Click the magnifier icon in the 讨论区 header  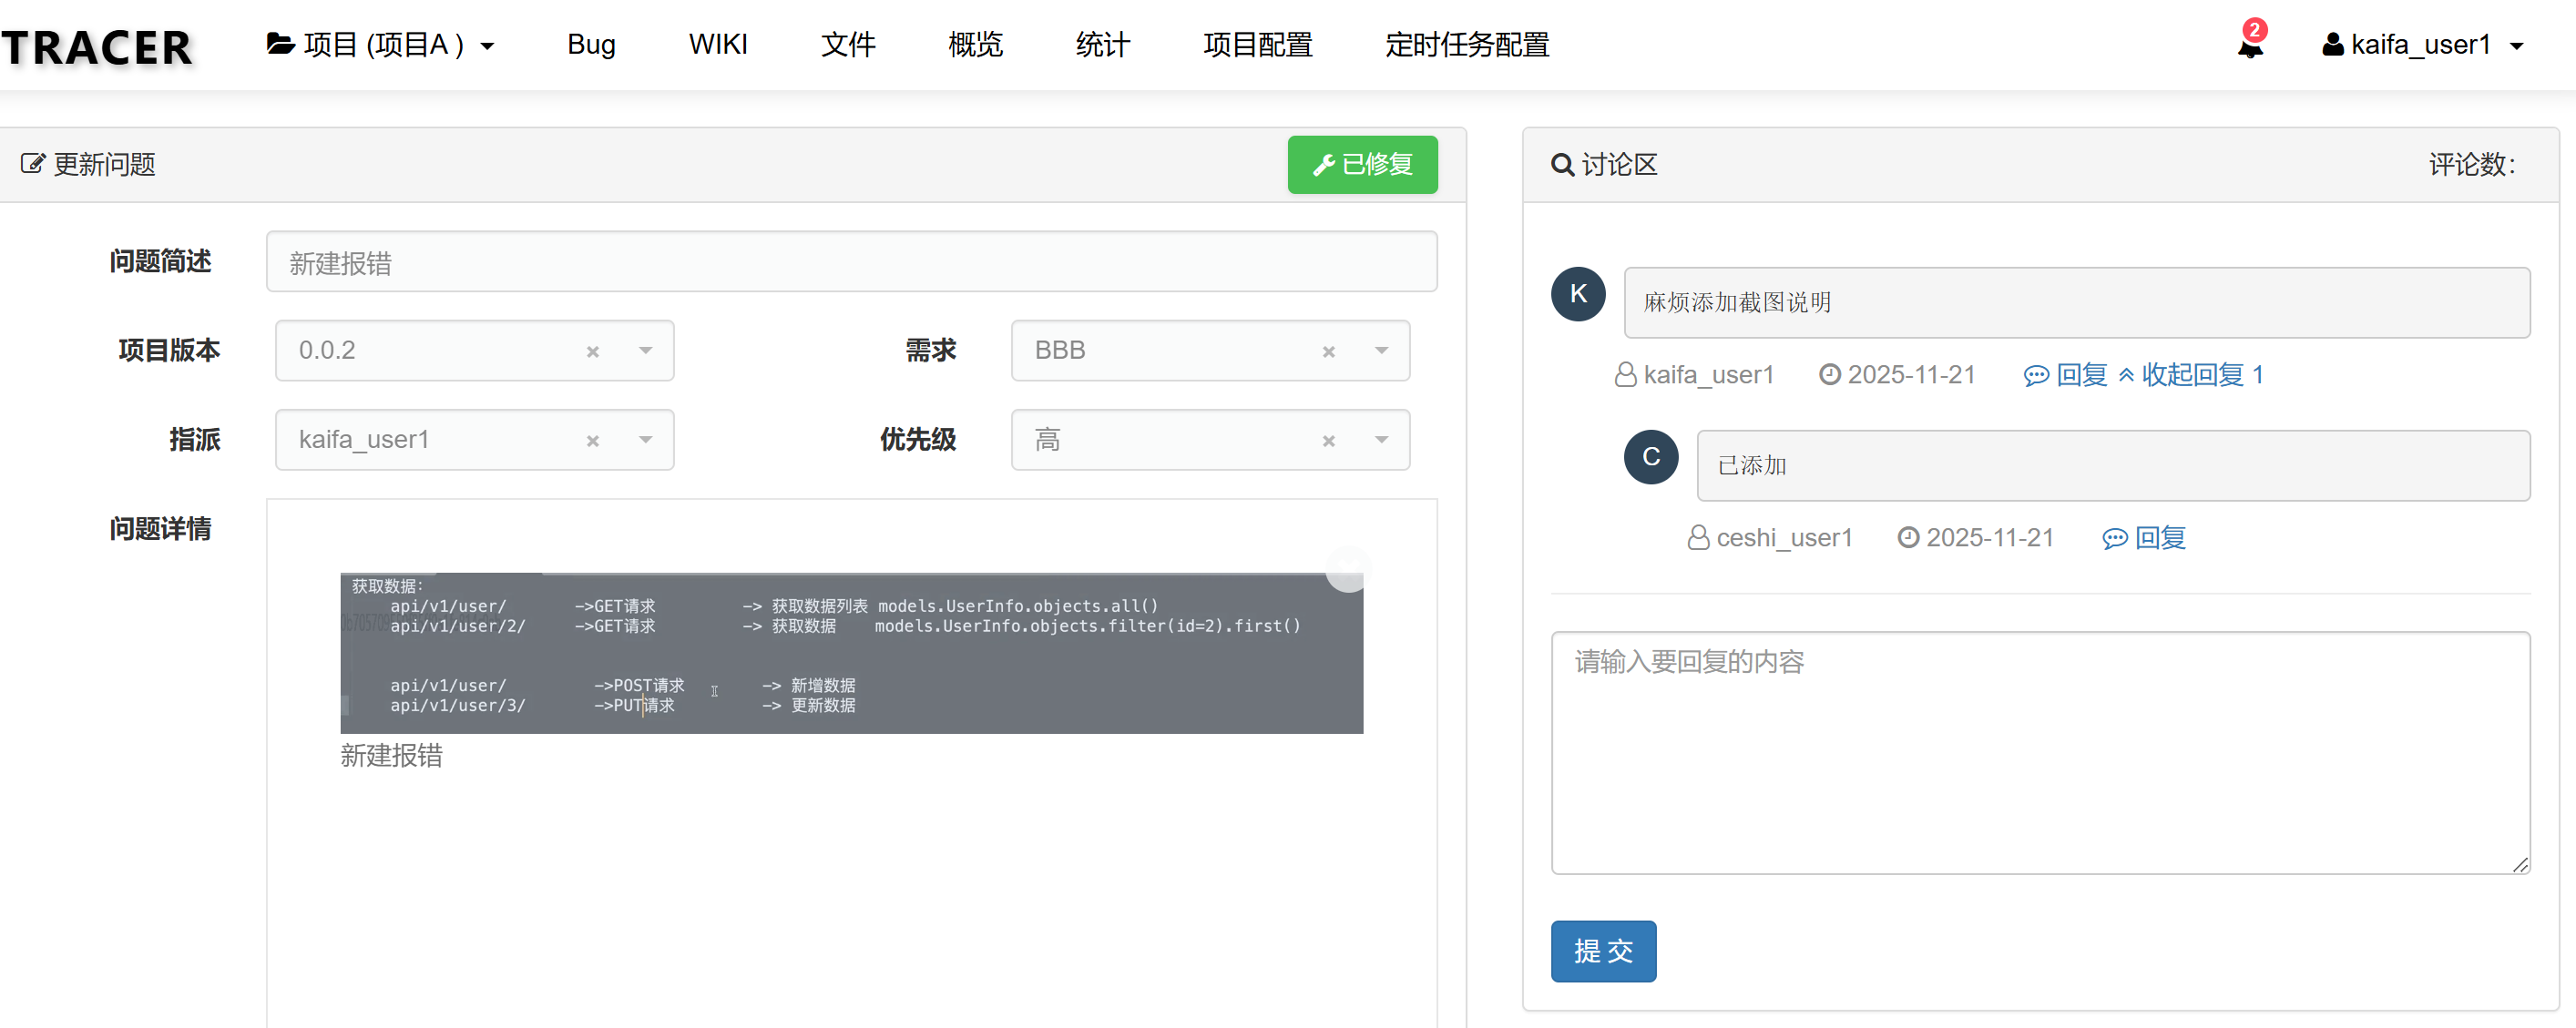point(1563,165)
